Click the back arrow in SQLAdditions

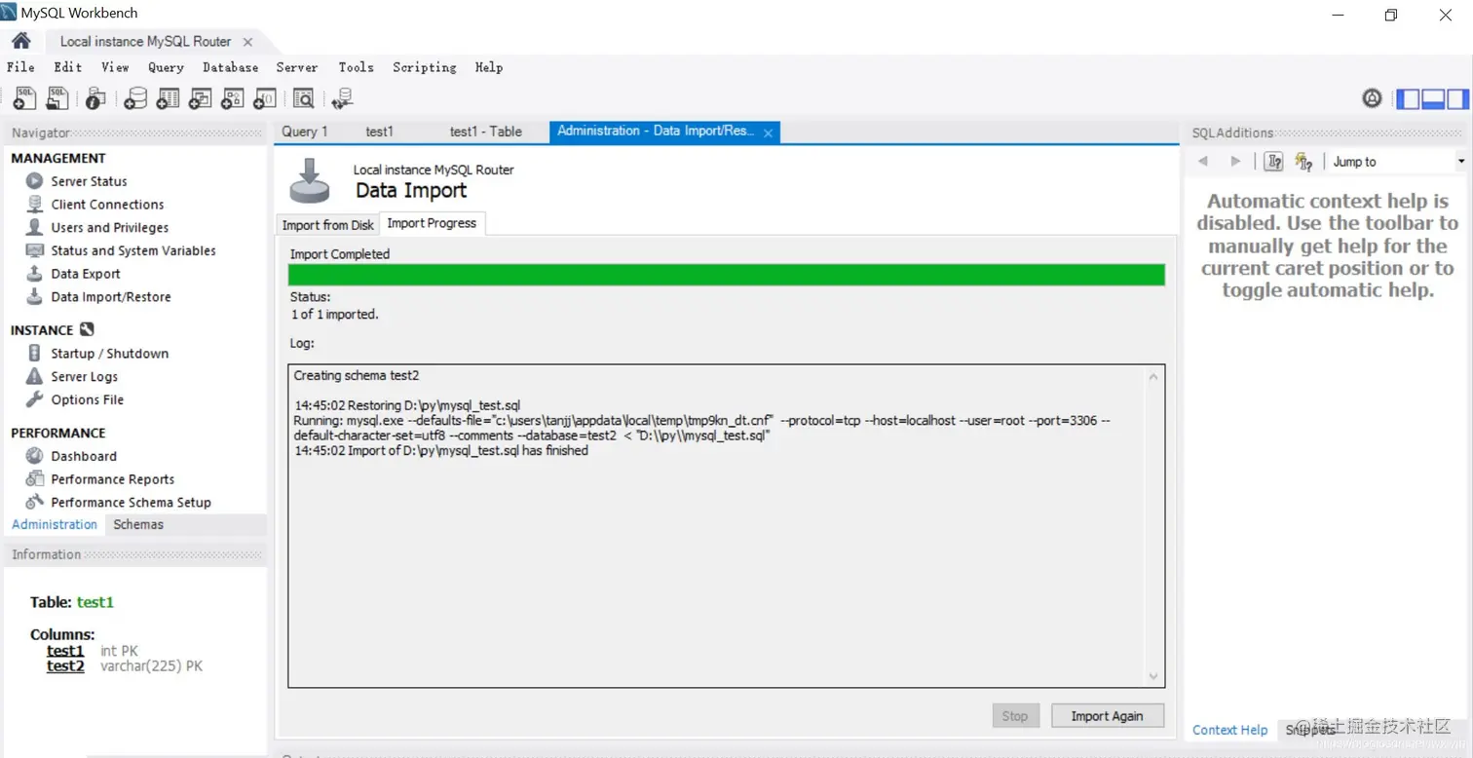[1203, 162]
